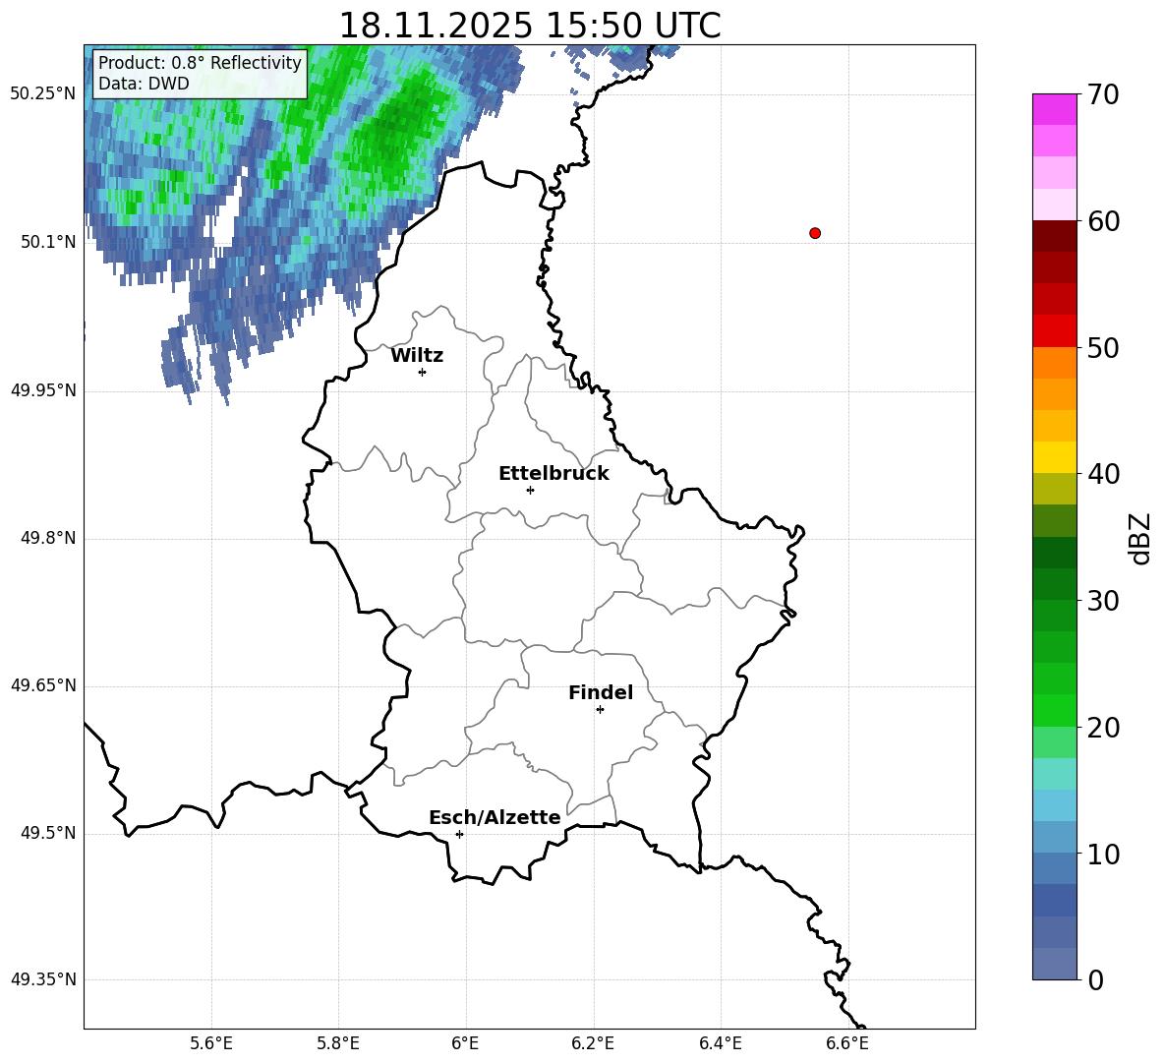Click the 49.35°N latitude label

pos(43,979)
